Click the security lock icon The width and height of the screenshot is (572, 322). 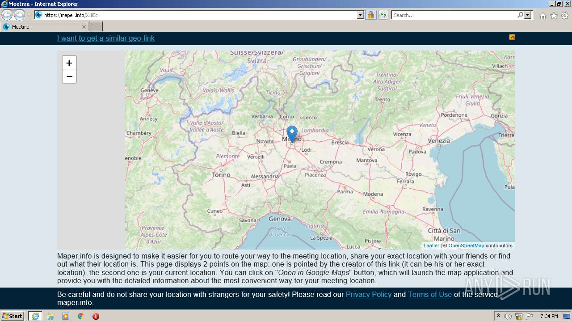[370, 15]
